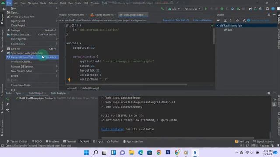Open the profiler gauge icon in toolbar
This screenshot has width=280, height=157.
click(x=233, y=9)
